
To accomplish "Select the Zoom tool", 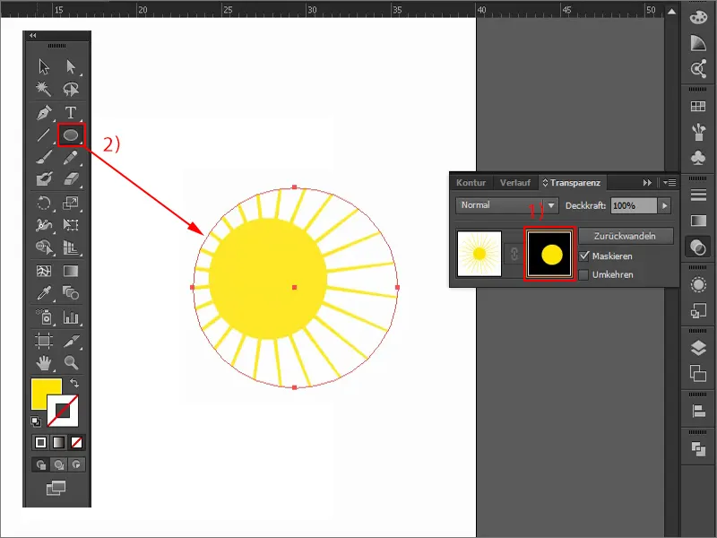I will click(71, 363).
